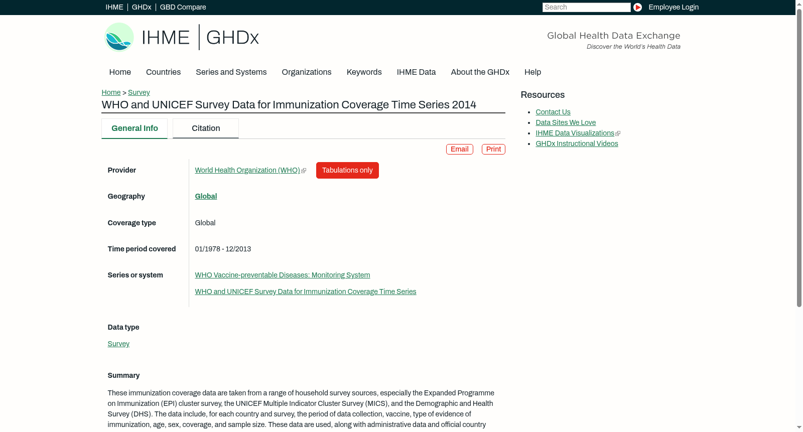Click the scrollbar down arrow

[x=799, y=427]
